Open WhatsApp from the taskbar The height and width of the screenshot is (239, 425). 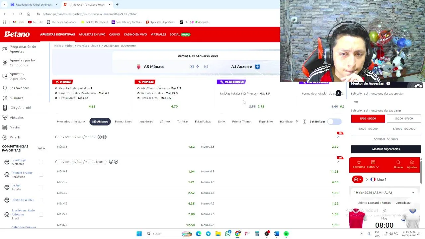tap(228, 234)
